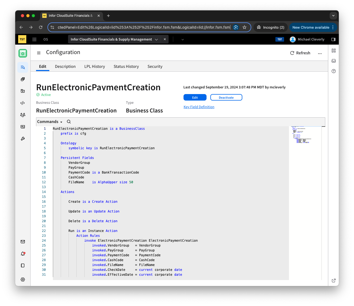
Task: Open the search list sidebar icon
Action: click(x=23, y=67)
